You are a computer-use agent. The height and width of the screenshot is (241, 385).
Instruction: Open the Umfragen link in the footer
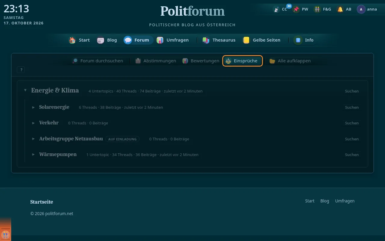coord(345,201)
